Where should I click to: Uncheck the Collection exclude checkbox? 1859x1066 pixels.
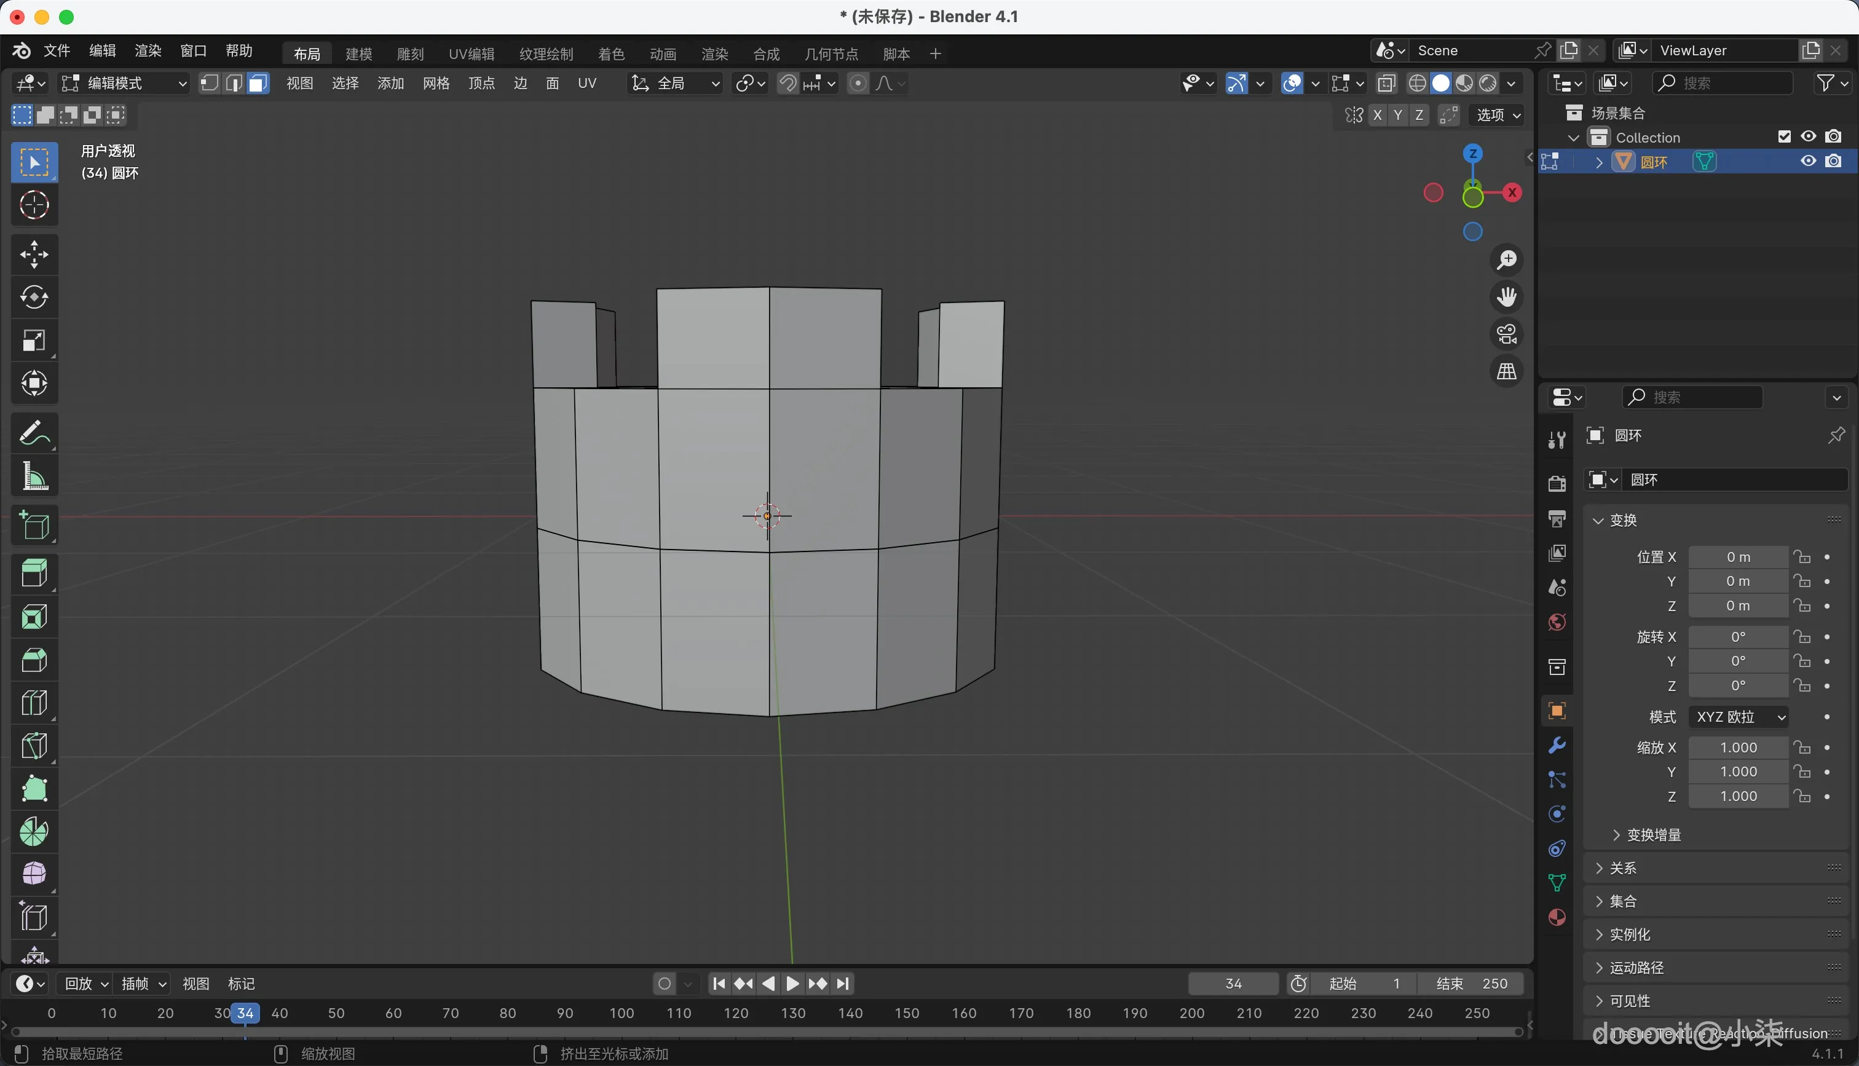point(1785,137)
